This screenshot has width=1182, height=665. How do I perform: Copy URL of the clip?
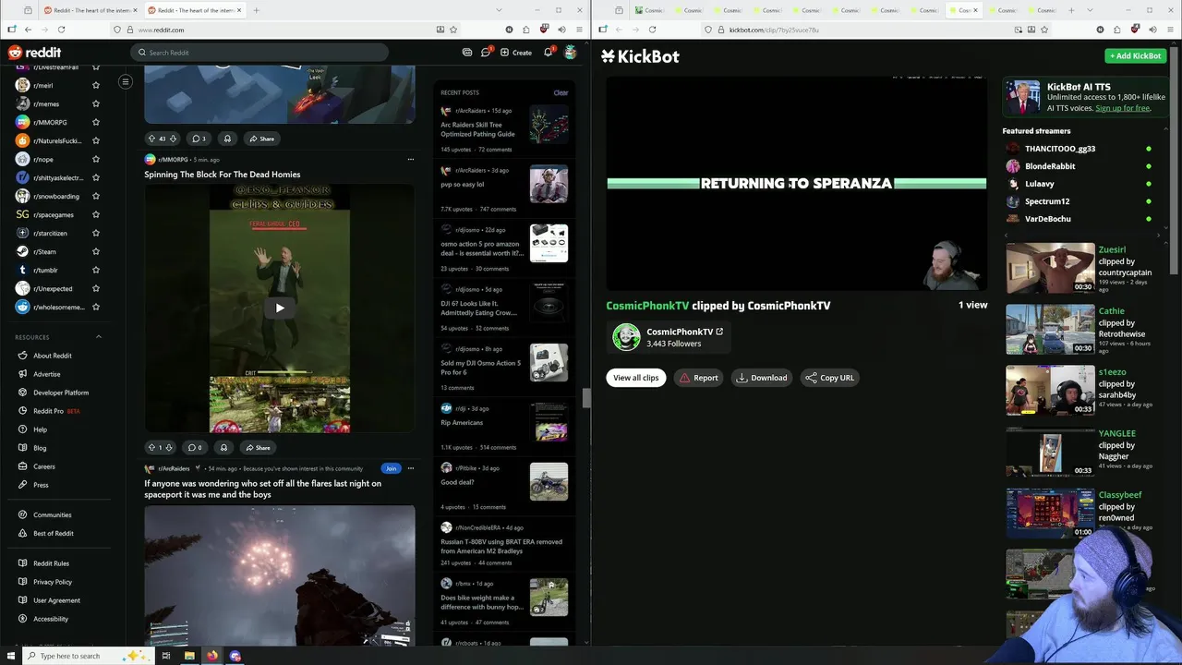pyautogui.click(x=829, y=378)
